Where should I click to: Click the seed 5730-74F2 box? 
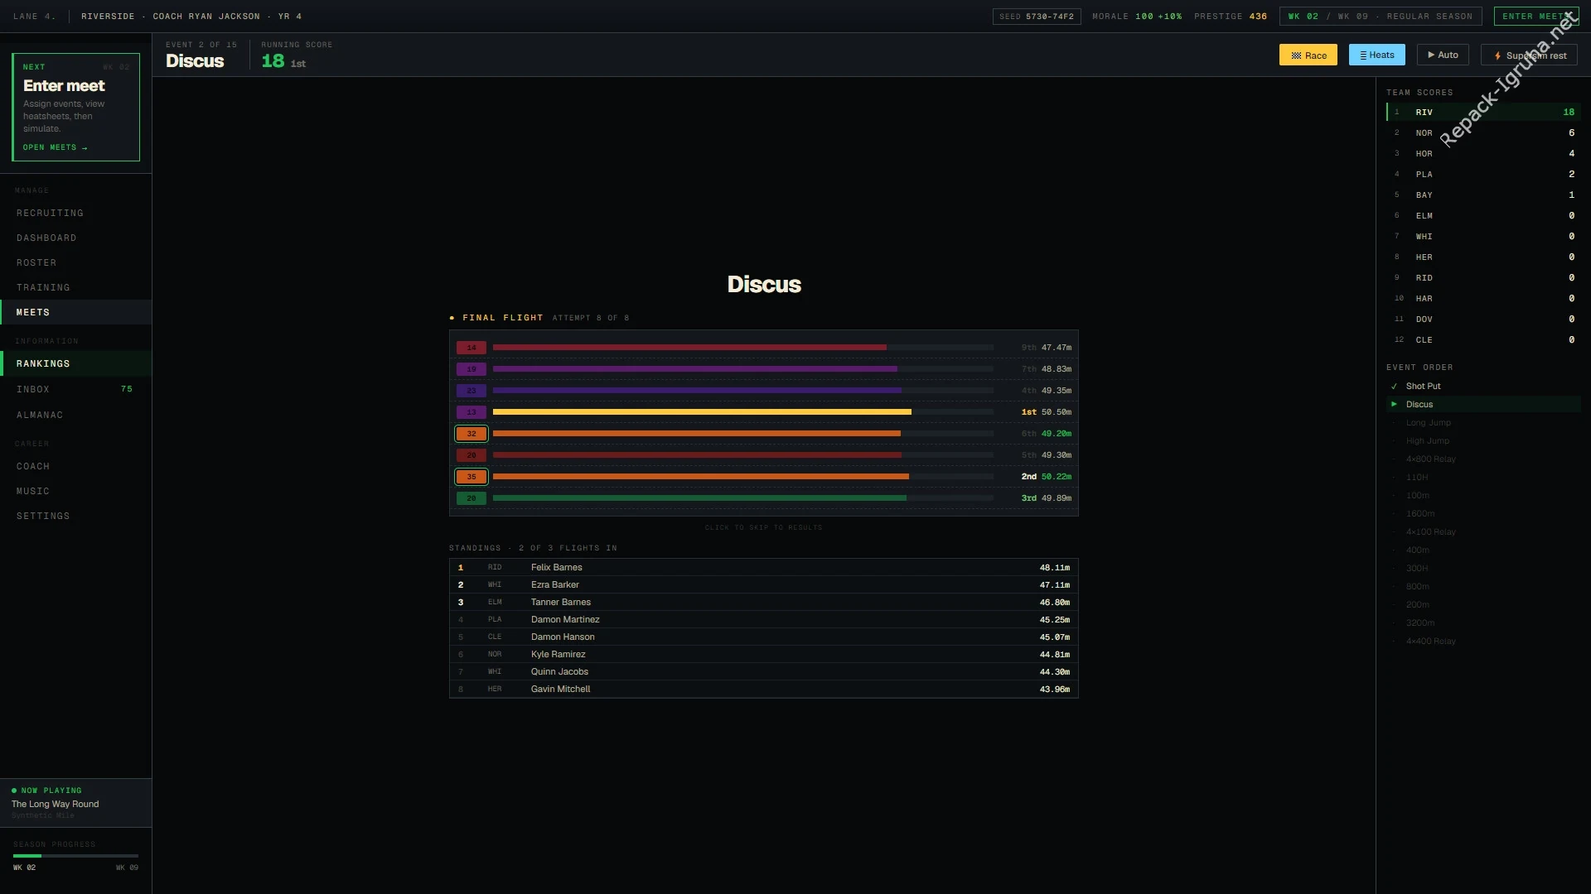[1037, 17]
